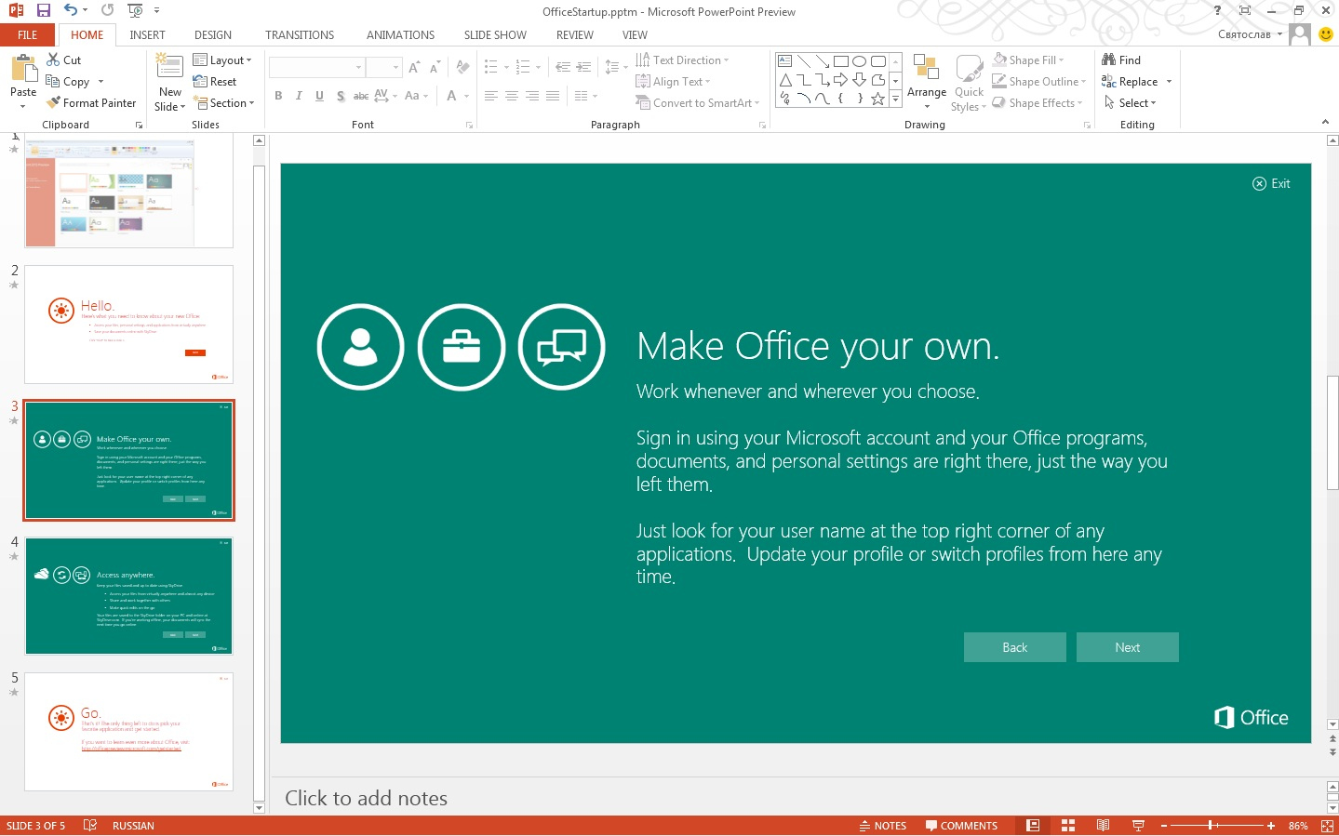Screen dimensions: 1339x836
Task: Switch to Slide Sorter view in status bar
Action: 1068,826
